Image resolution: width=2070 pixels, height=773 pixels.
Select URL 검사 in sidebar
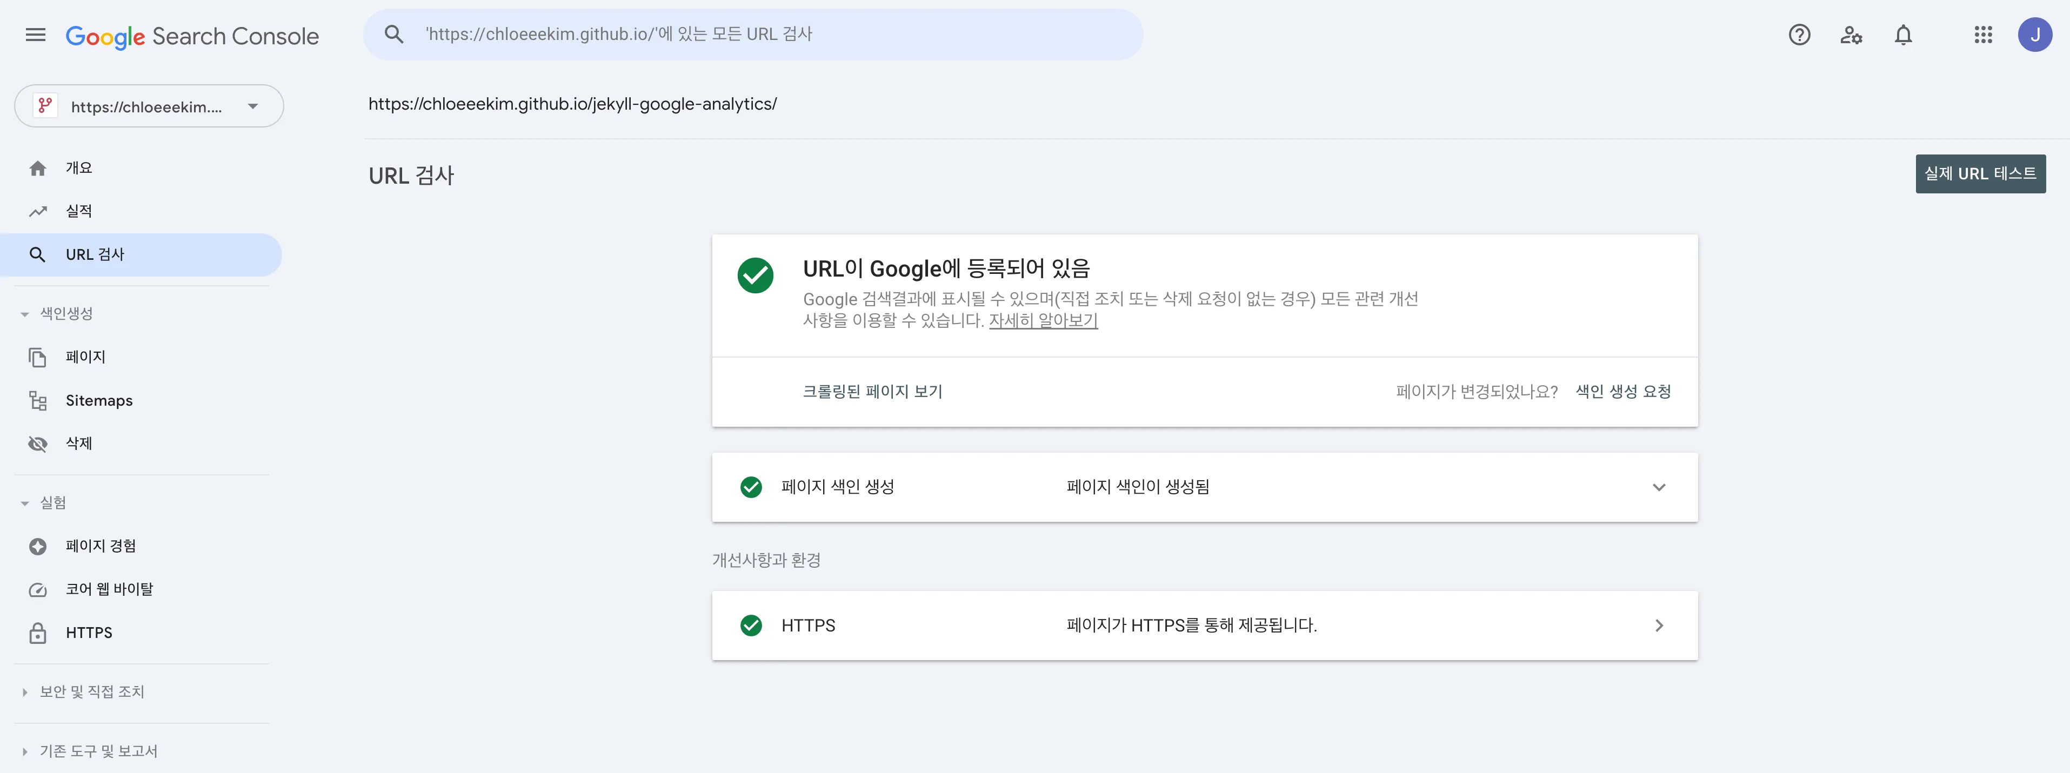click(x=141, y=255)
